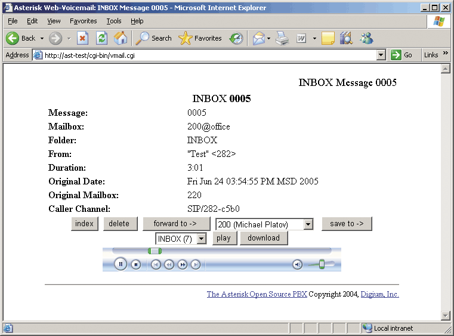Image resolution: width=454 pixels, height=336 pixels.
Task: Open the 'INBOX (7)' folder dropdown
Action: (181, 239)
